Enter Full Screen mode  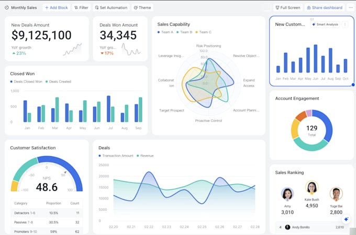click(x=288, y=7)
